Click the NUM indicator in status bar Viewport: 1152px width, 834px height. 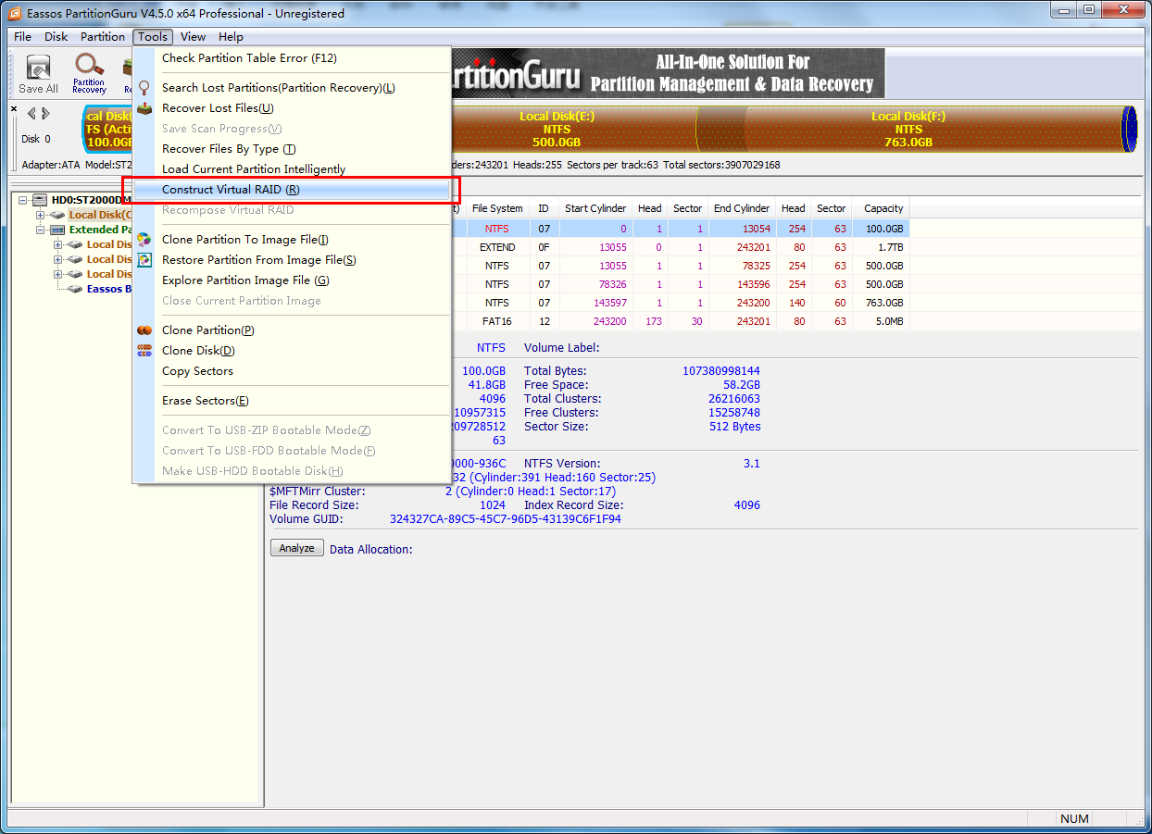coord(1074,819)
